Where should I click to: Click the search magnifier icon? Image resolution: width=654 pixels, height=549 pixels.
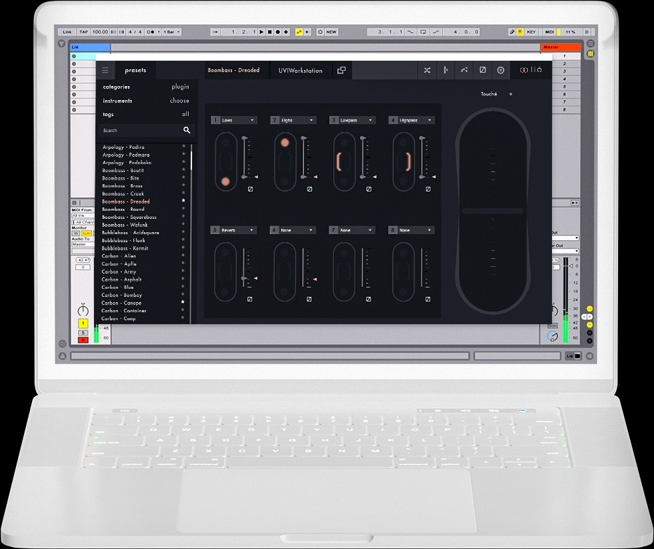(x=187, y=130)
